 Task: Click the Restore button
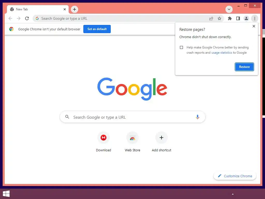point(244,67)
